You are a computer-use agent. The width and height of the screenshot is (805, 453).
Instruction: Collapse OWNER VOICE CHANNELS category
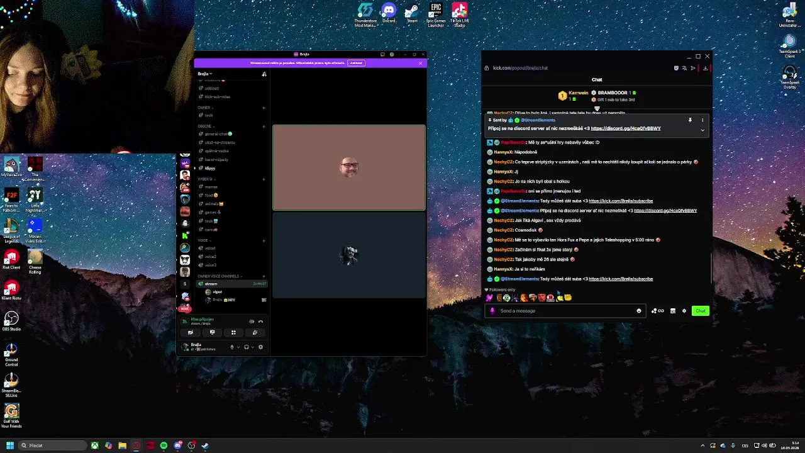click(x=219, y=276)
